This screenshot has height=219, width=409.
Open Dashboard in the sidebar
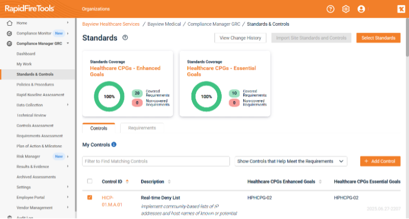pos(26,54)
